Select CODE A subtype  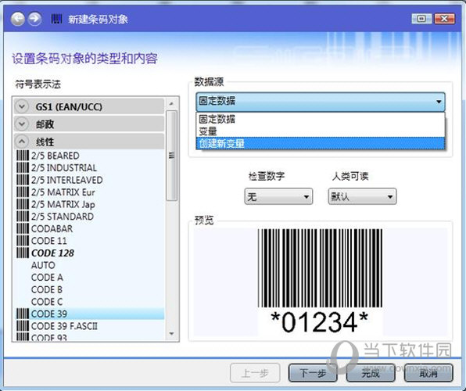pyautogui.click(x=47, y=278)
